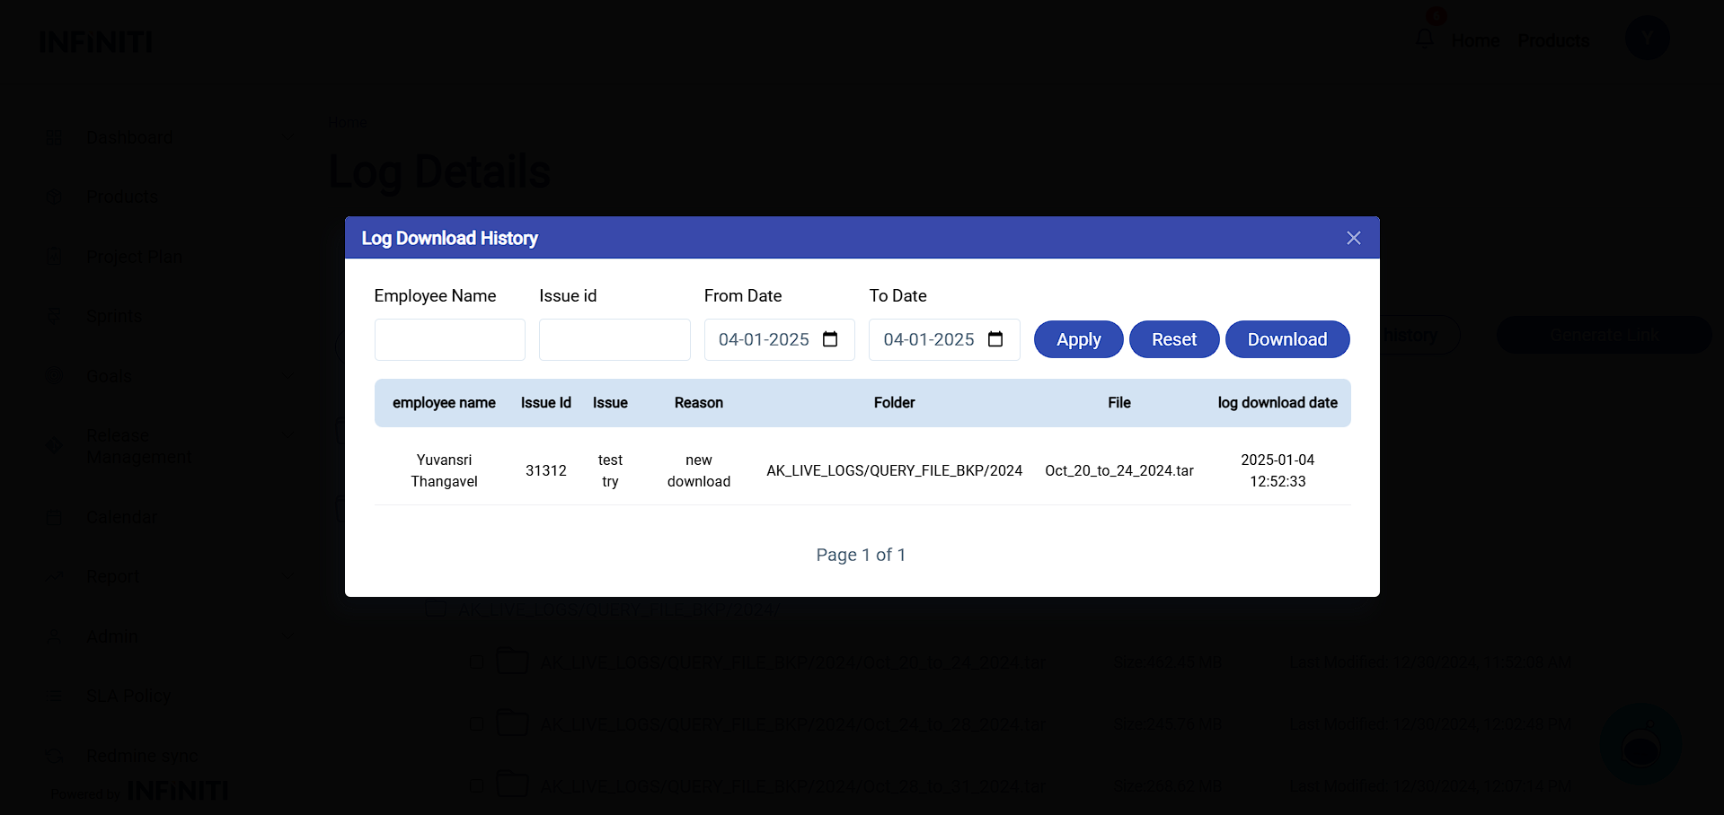Tick the checkbox for Oct_20_to_24_2024.tar

(x=477, y=663)
